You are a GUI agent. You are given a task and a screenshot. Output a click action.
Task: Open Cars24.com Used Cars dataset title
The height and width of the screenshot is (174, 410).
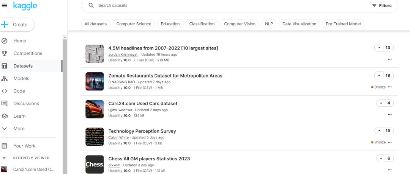143,103
